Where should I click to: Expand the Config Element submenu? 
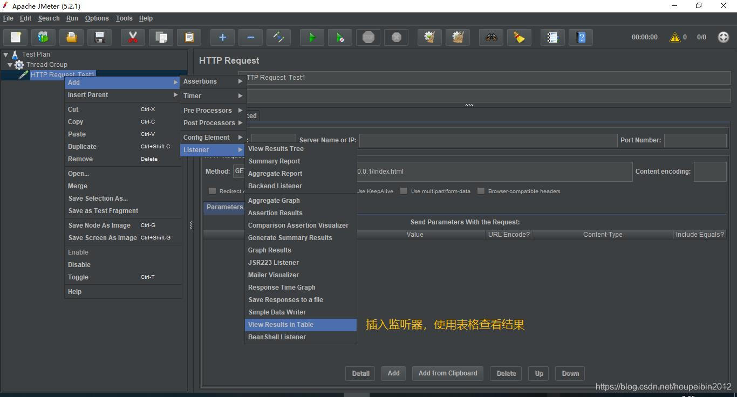tap(213, 138)
